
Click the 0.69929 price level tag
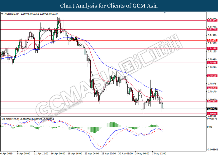pos(212,101)
